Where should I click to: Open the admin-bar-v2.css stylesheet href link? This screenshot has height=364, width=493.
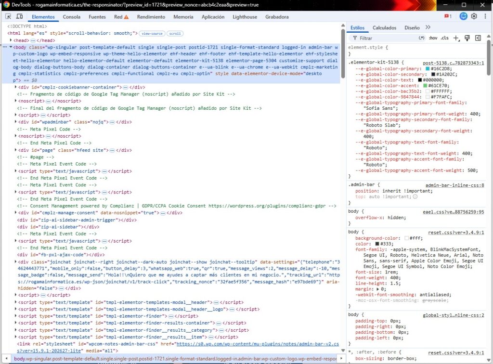click(258, 344)
